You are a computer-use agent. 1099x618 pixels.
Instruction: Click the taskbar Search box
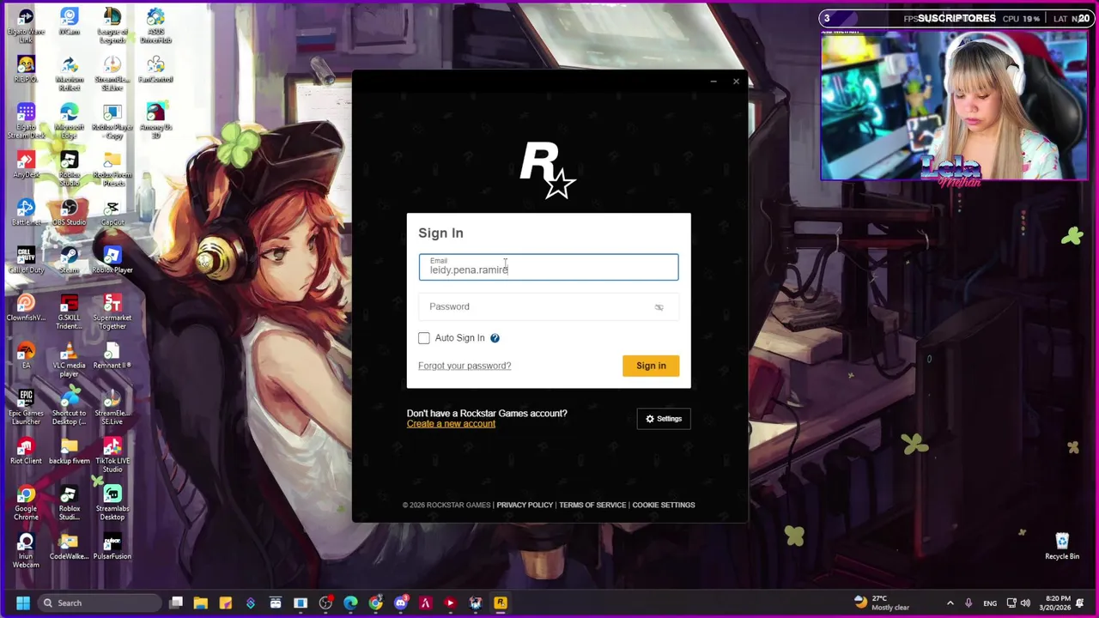pyautogui.click(x=99, y=603)
